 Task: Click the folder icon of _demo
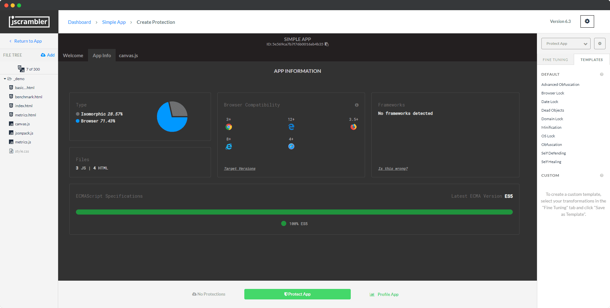point(10,79)
